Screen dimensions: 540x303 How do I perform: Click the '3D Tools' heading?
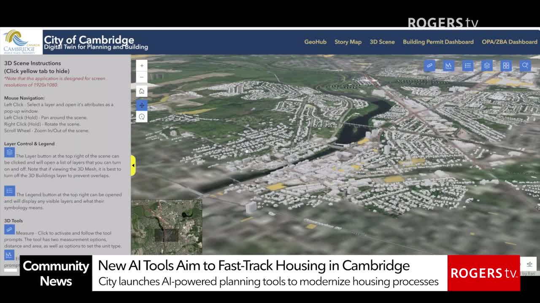click(x=13, y=221)
